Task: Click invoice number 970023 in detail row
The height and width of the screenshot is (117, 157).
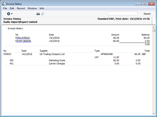Action: point(7,54)
